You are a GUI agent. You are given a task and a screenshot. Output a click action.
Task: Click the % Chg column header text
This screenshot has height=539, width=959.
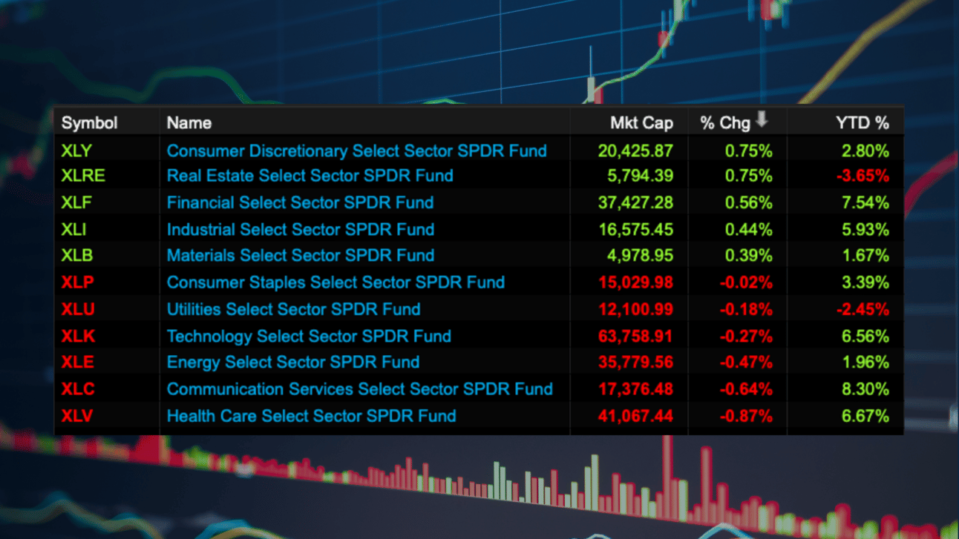(x=725, y=123)
